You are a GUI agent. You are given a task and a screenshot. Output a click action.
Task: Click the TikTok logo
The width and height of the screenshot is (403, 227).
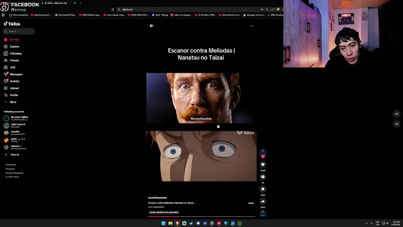(x=12, y=24)
